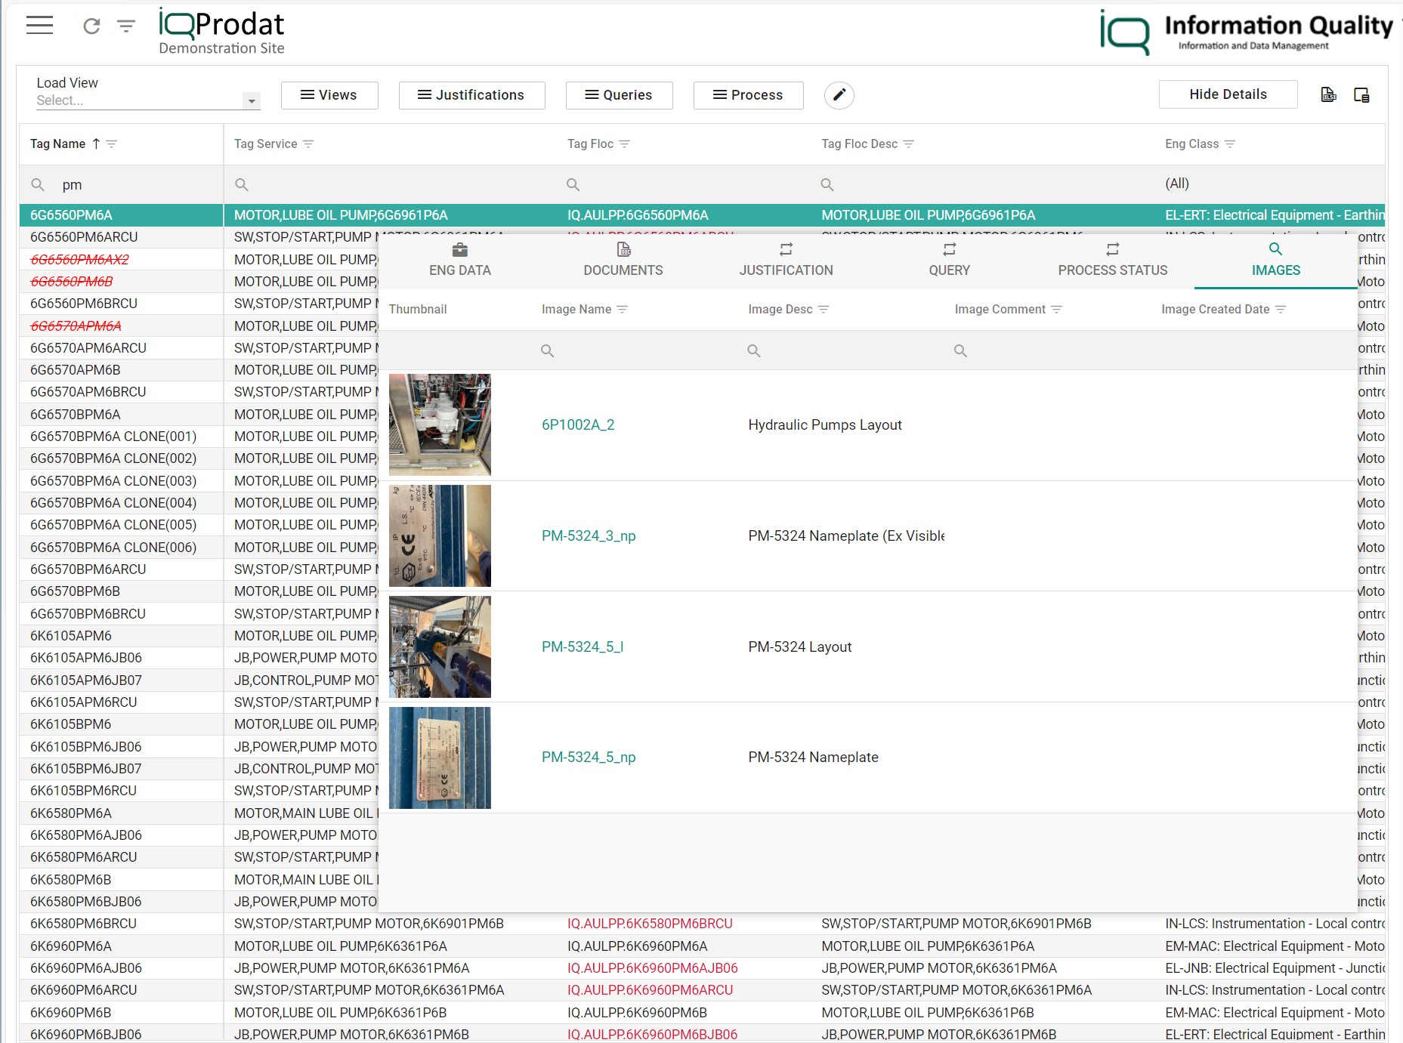Screen dimensions: 1403x1043
Task: Toggle the Tag Floc Desc column filter
Action: click(x=910, y=143)
